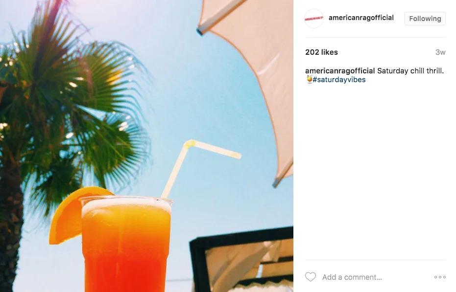Open americanragofficial username in the header
This screenshot has width=456, height=292.
[x=361, y=18]
